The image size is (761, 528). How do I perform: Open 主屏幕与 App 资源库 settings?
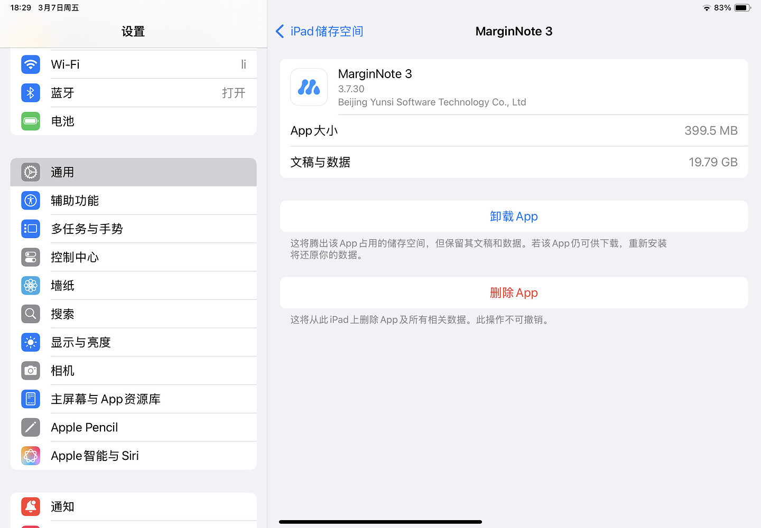click(133, 399)
